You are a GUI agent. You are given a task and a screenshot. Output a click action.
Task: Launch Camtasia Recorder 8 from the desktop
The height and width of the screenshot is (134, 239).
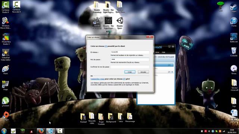click(x=16, y=7)
